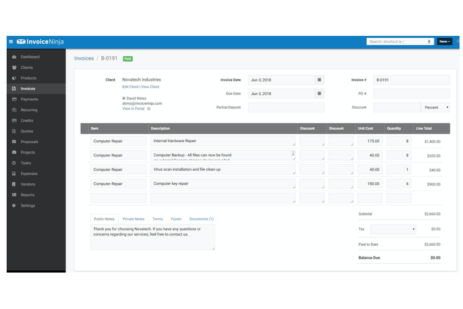Click the View Client link
The width and height of the screenshot is (463, 309).
[150, 87]
